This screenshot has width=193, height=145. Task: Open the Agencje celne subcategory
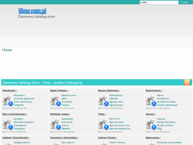(x=116, y=102)
